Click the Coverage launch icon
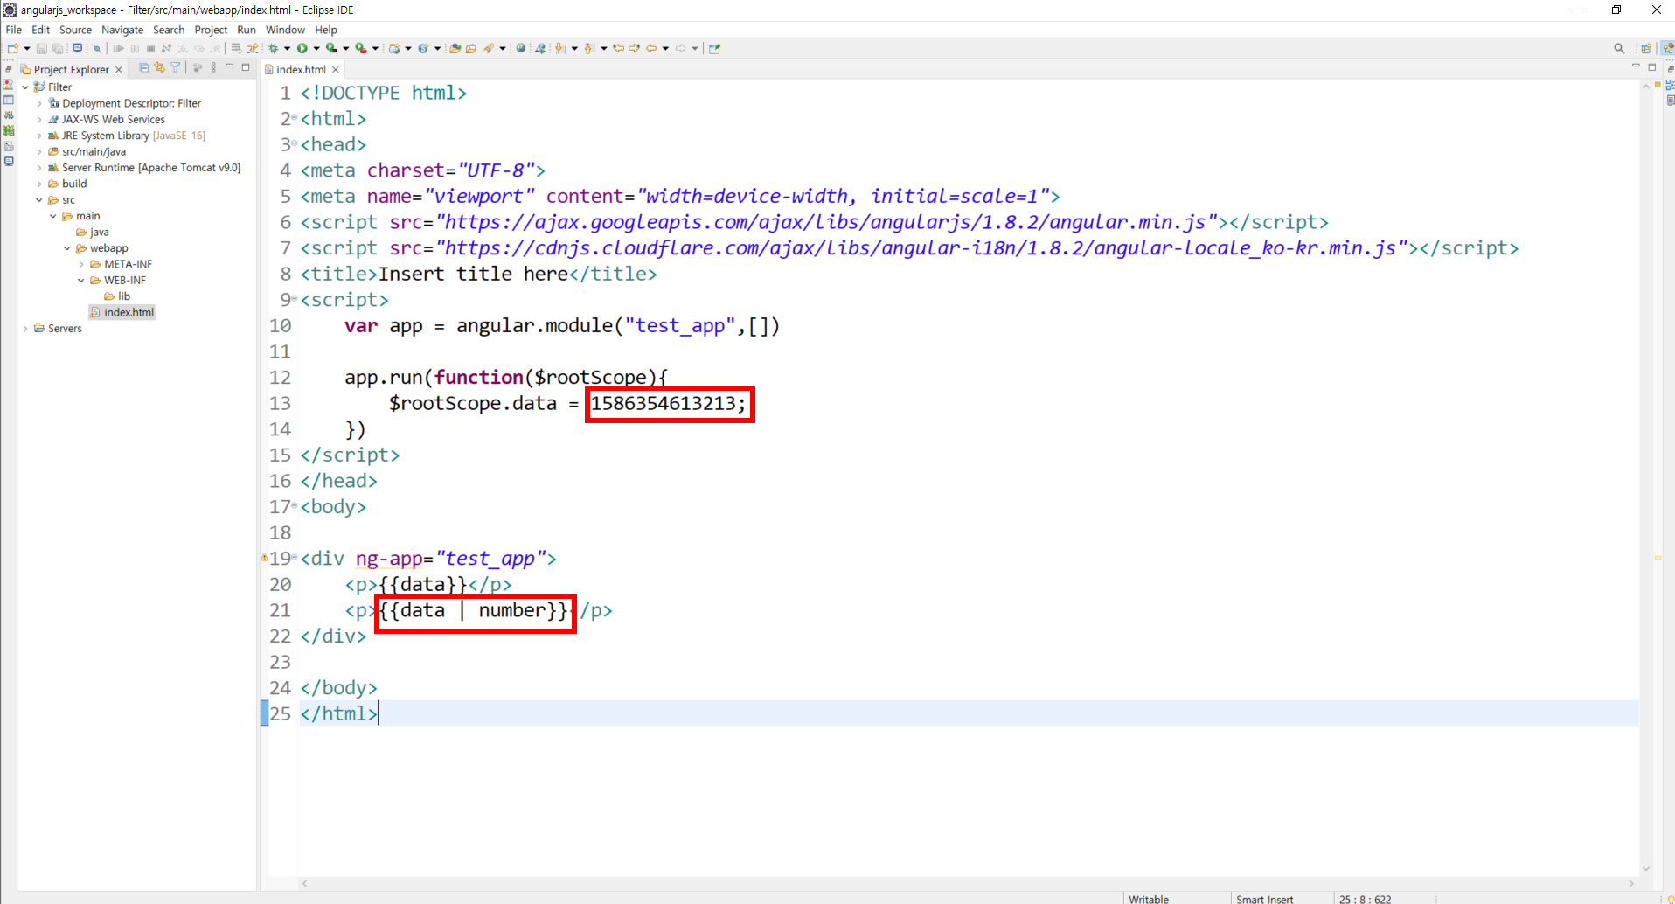The height and width of the screenshot is (904, 1675). pos(331,48)
